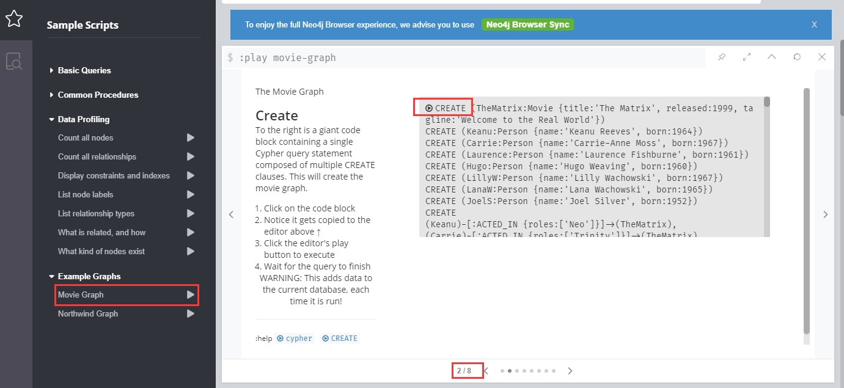844x388 pixels.
Task: Collapse the movie-graph frame with the up chevron
Action: tap(772, 57)
